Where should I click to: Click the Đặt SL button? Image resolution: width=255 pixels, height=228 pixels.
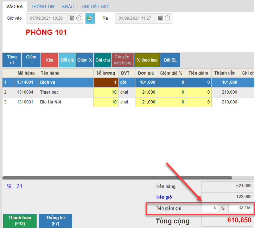pyautogui.click(x=170, y=60)
